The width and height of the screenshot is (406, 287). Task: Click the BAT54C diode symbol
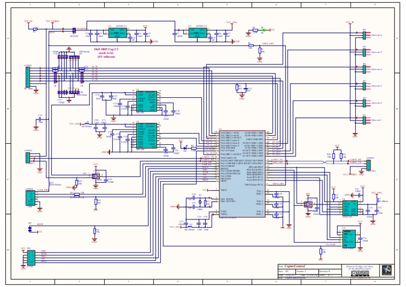tap(74, 30)
